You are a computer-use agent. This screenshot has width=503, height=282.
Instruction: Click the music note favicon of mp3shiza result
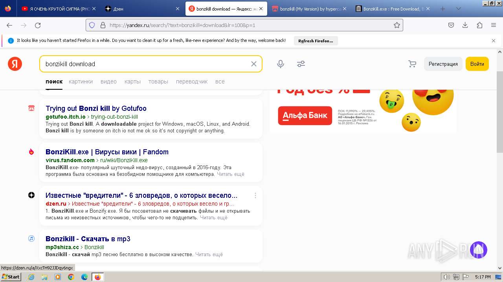(x=31, y=239)
